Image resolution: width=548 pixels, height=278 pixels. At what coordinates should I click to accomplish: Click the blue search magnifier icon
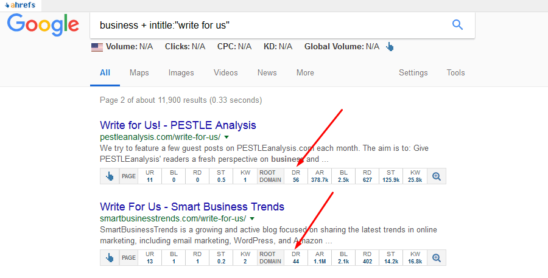tap(457, 25)
